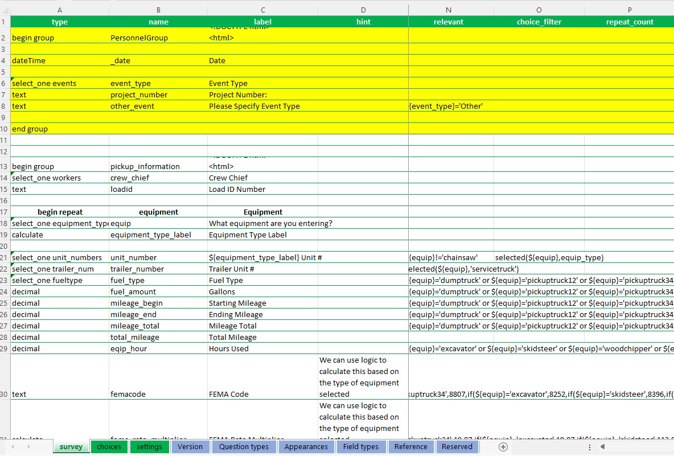Image resolution: width=674 pixels, height=456 pixels.
Task: Click the next sheet navigation arrow
Action: click(x=29, y=447)
